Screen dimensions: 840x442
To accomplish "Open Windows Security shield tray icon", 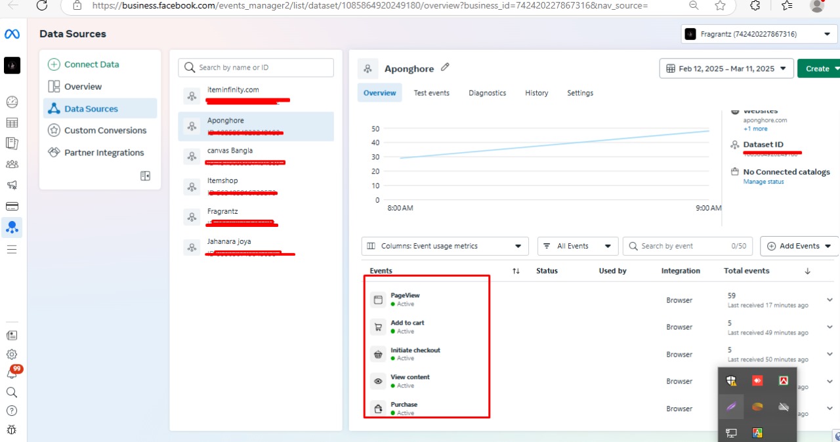I will [x=731, y=380].
